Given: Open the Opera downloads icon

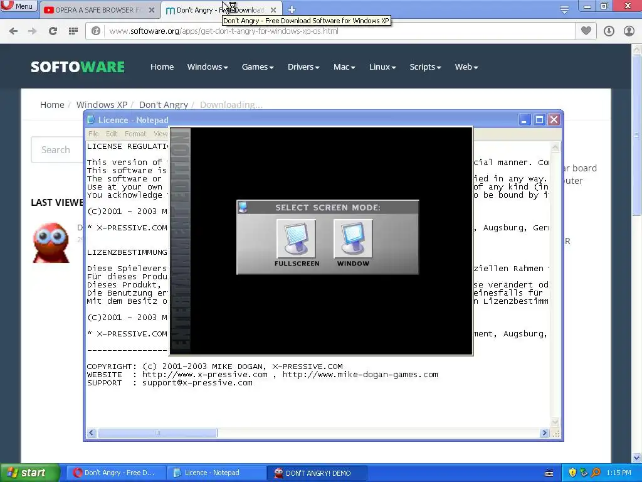Looking at the screenshot, I should tap(609, 31).
